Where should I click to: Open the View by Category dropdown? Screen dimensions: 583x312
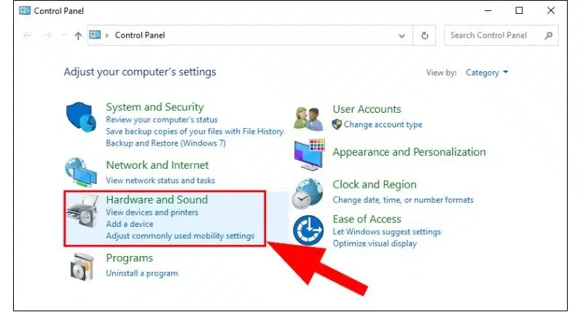click(488, 73)
